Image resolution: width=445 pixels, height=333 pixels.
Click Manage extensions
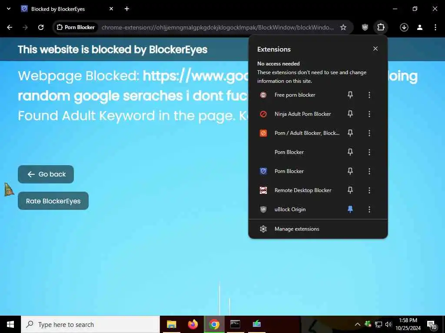pyautogui.click(x=318, y=229)
